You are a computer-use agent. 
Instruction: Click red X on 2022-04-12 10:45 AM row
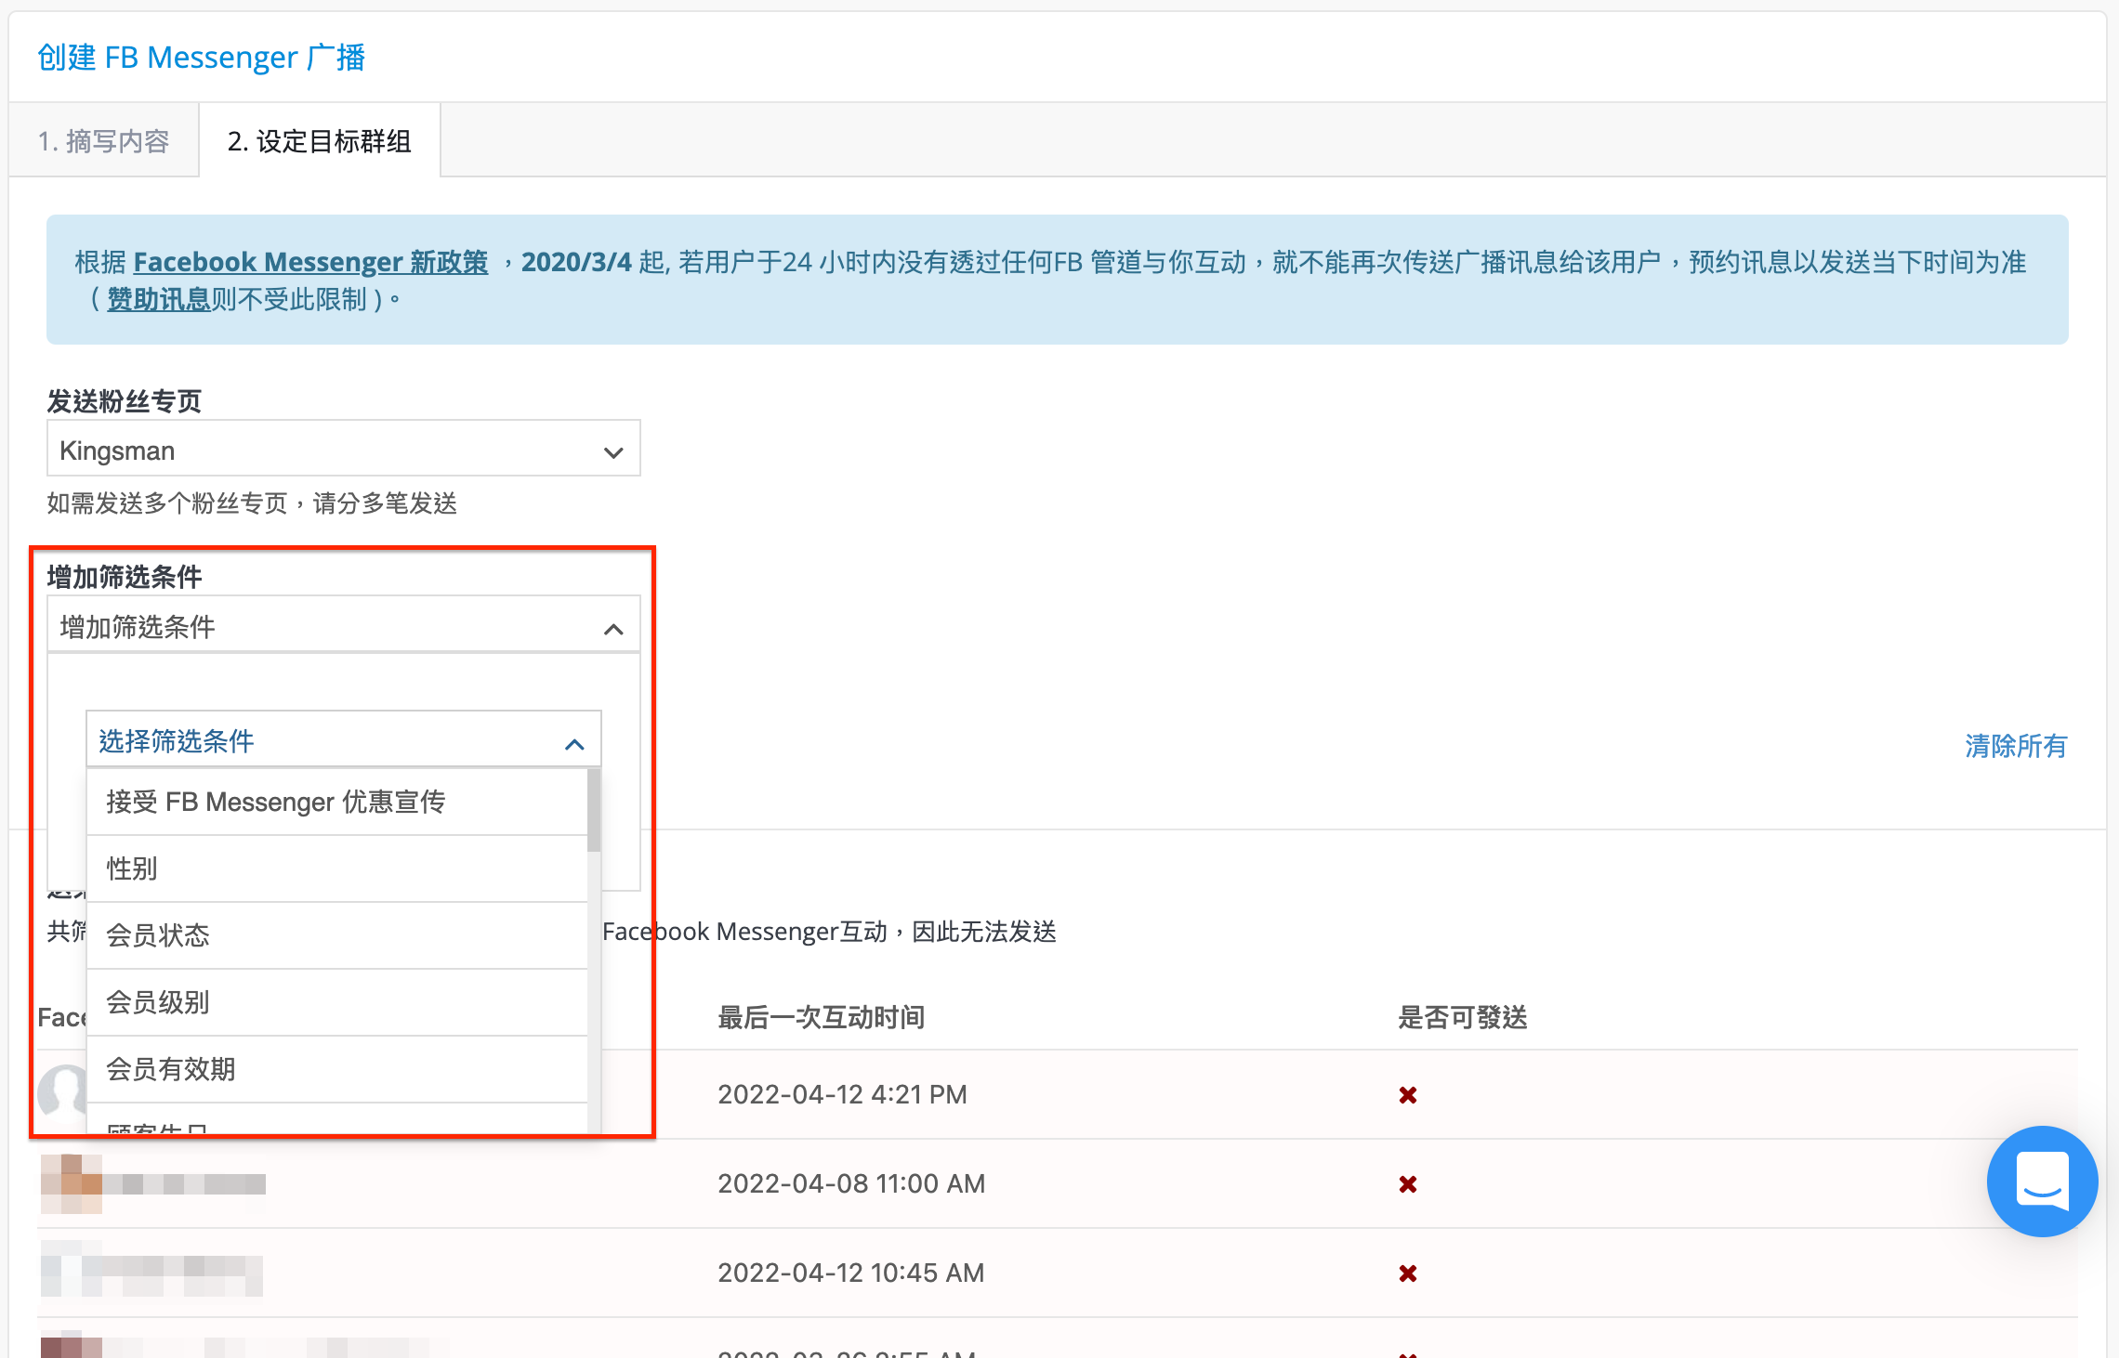(x=1408, y=1273)
